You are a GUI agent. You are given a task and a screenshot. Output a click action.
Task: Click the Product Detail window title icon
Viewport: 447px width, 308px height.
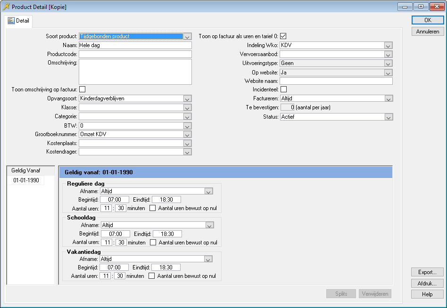pyautogui.click(x=6, y=7)
